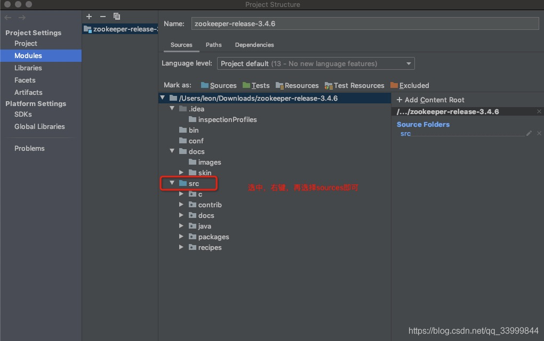544x341 pixels.
Task: Switch to the Paths tab
Action: coord(213,45)
